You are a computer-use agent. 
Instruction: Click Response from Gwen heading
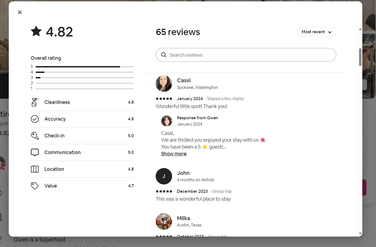click(198, 118)
